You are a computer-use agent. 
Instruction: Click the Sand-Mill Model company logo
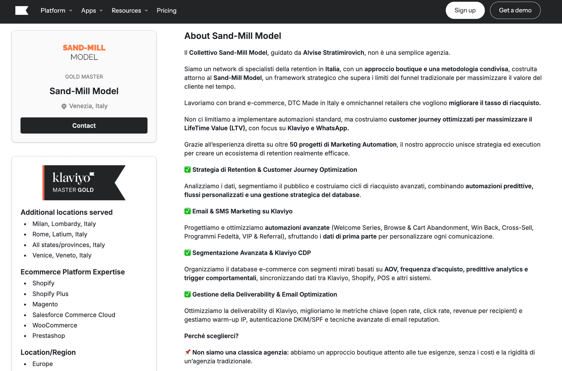tap(84, 52)
